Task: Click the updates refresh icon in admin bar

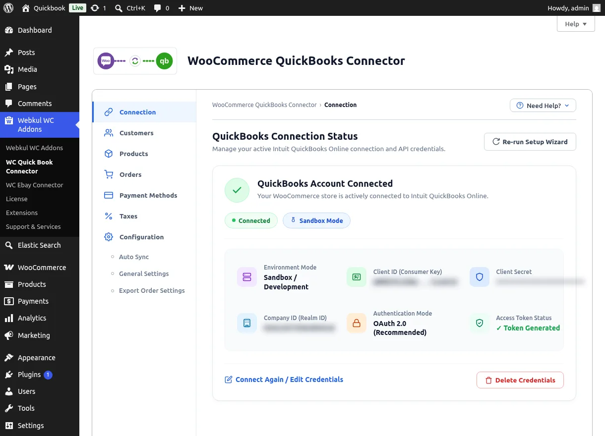Action: pos(95,8)
